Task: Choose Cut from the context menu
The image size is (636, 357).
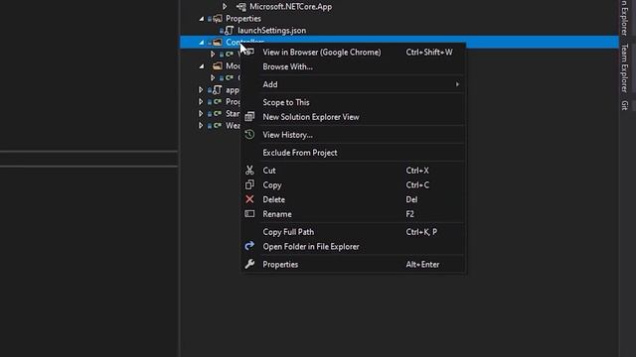Action: [353, 171]
